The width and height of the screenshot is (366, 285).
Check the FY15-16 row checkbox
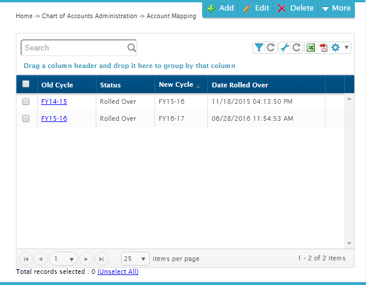(x=26, y=118)
